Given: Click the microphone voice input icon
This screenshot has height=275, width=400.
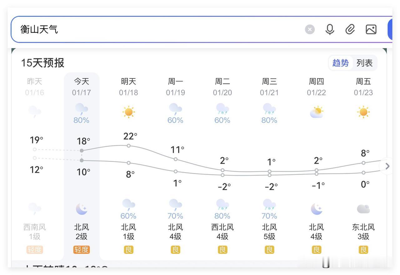Looking at the screenshot, I should click(330, 29).
